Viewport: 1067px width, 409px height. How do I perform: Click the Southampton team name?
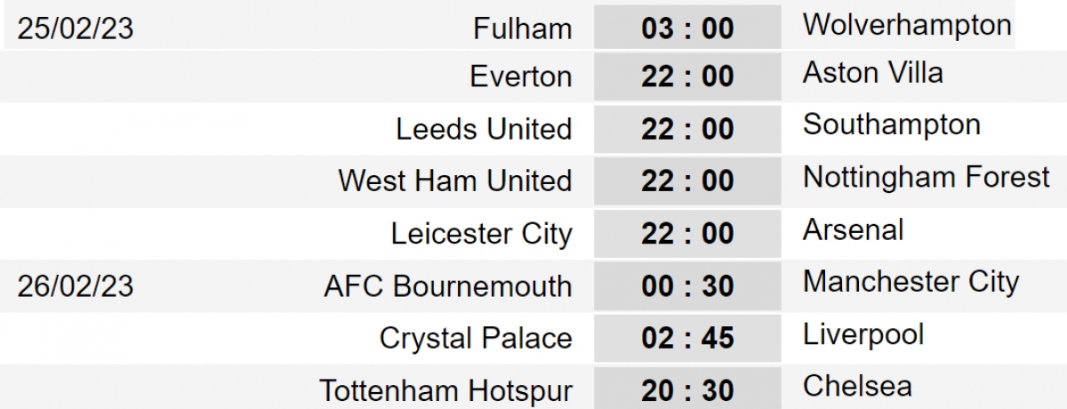tap(891, 124)
